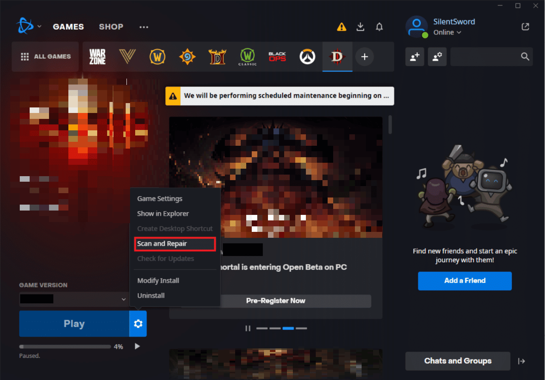545x380 pixels.
Task: Jump to fourth carousel slide indicator
Action: pos(301,328)
